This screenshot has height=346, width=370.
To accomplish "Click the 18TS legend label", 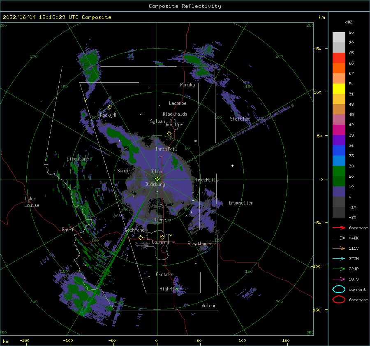I will pyautogui.click(x=354, y=279).
